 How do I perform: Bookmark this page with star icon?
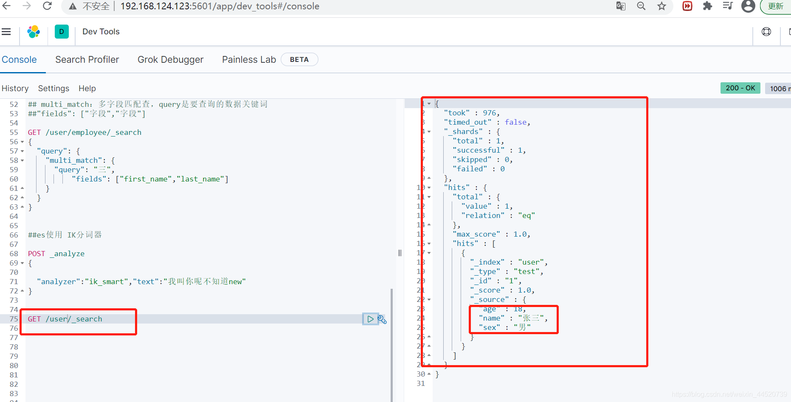[662, 6]
